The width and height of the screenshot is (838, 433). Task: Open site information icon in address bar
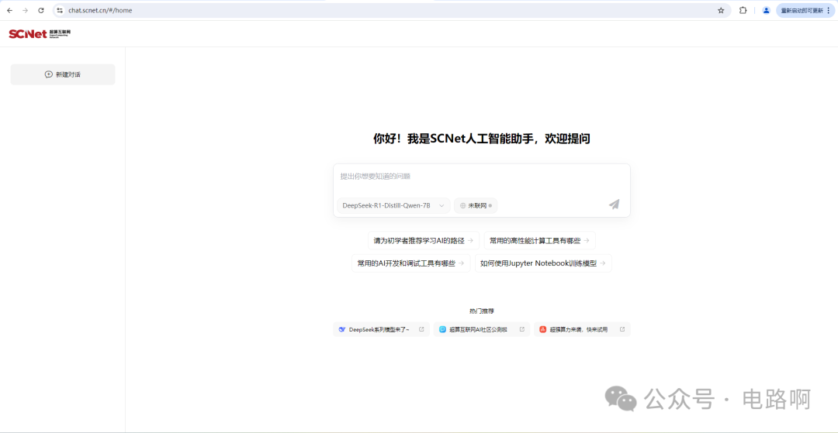click(60, 10)
